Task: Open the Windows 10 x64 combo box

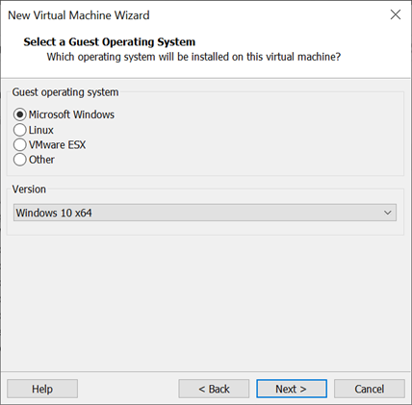Action: (205, 213)
